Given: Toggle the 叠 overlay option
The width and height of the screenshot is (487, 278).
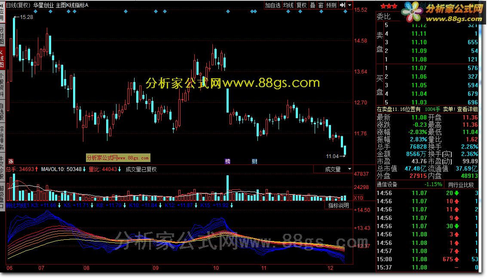Looking at the screenshot, I should 312,5.
